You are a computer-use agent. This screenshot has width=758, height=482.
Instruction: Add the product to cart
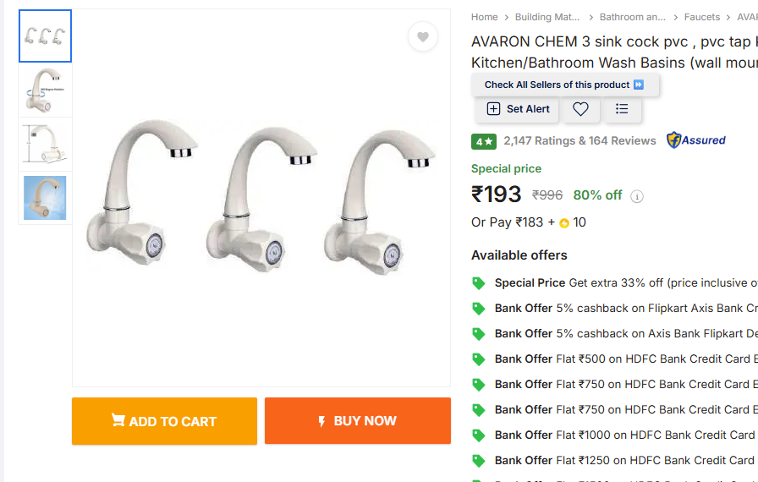164,421
